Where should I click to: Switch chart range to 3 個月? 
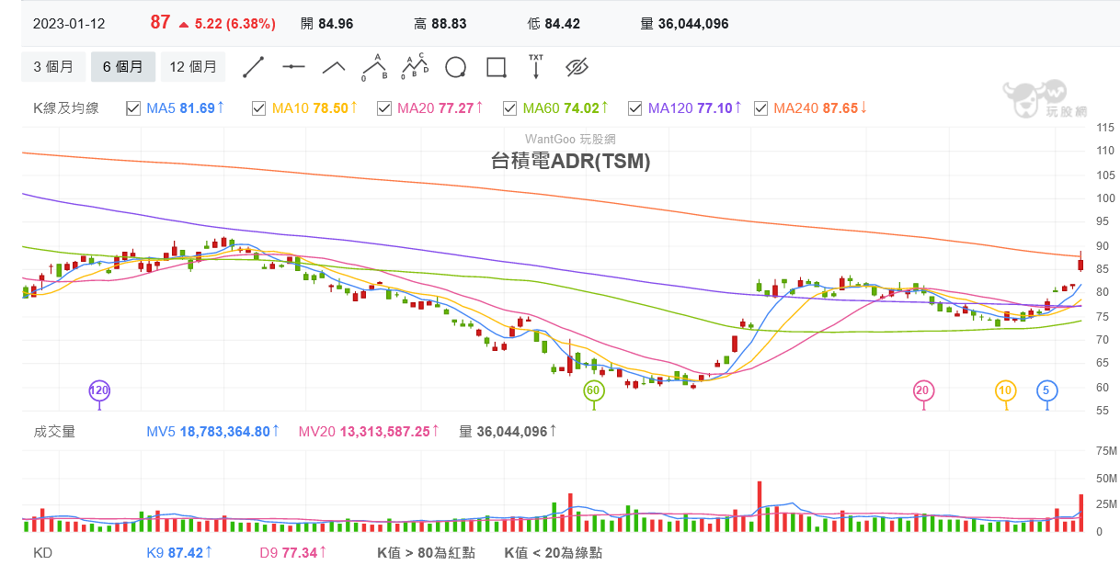tap(53, 67)
